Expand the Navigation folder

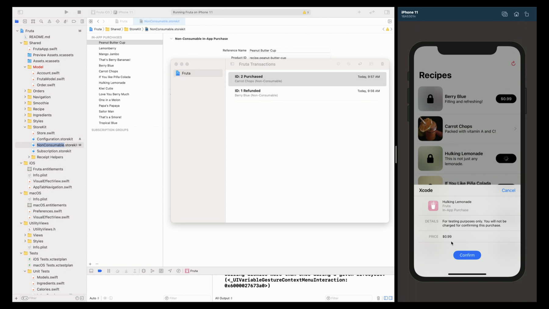25,97
